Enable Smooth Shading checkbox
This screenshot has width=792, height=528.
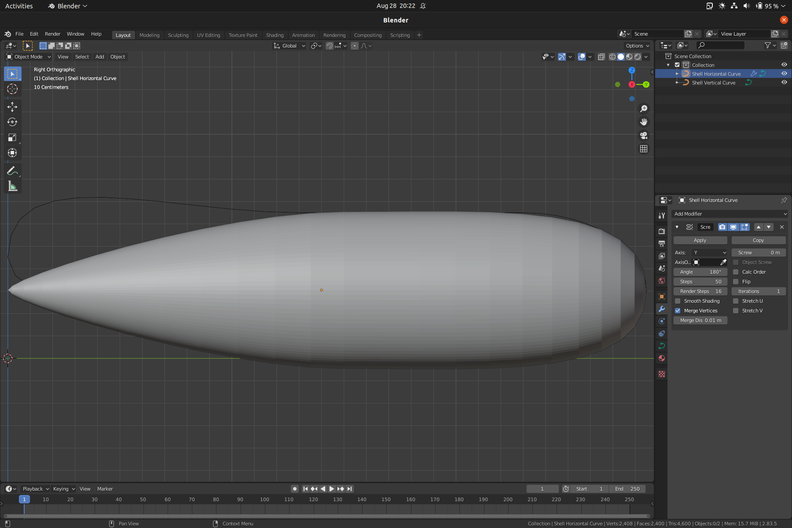click(x=678, y=301)
